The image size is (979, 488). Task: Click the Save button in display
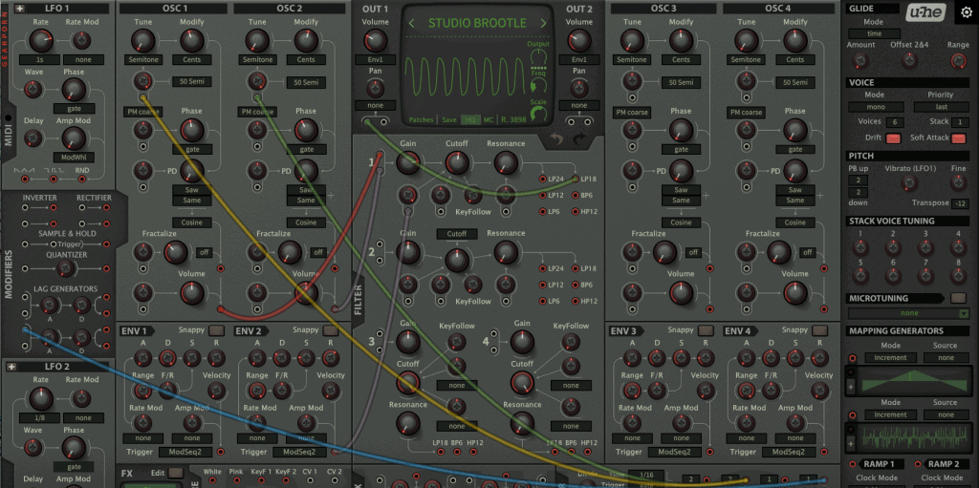(x=448, y=120)
